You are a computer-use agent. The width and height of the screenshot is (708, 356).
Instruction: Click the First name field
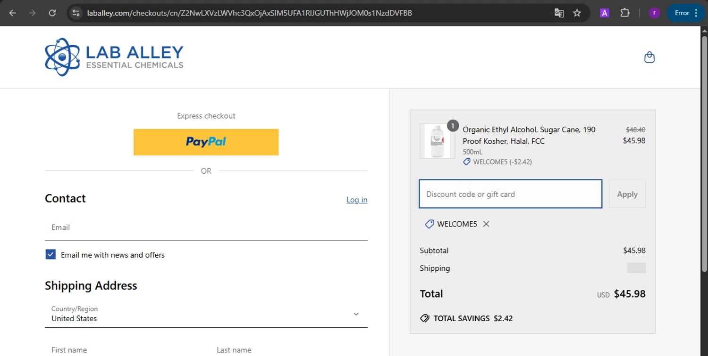(124, 349)
